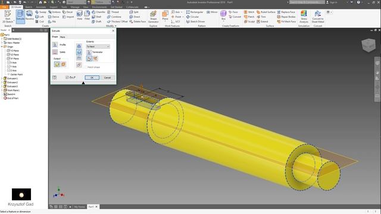
Task: Select the Mirror pattern tool
Action: (212, 12)
